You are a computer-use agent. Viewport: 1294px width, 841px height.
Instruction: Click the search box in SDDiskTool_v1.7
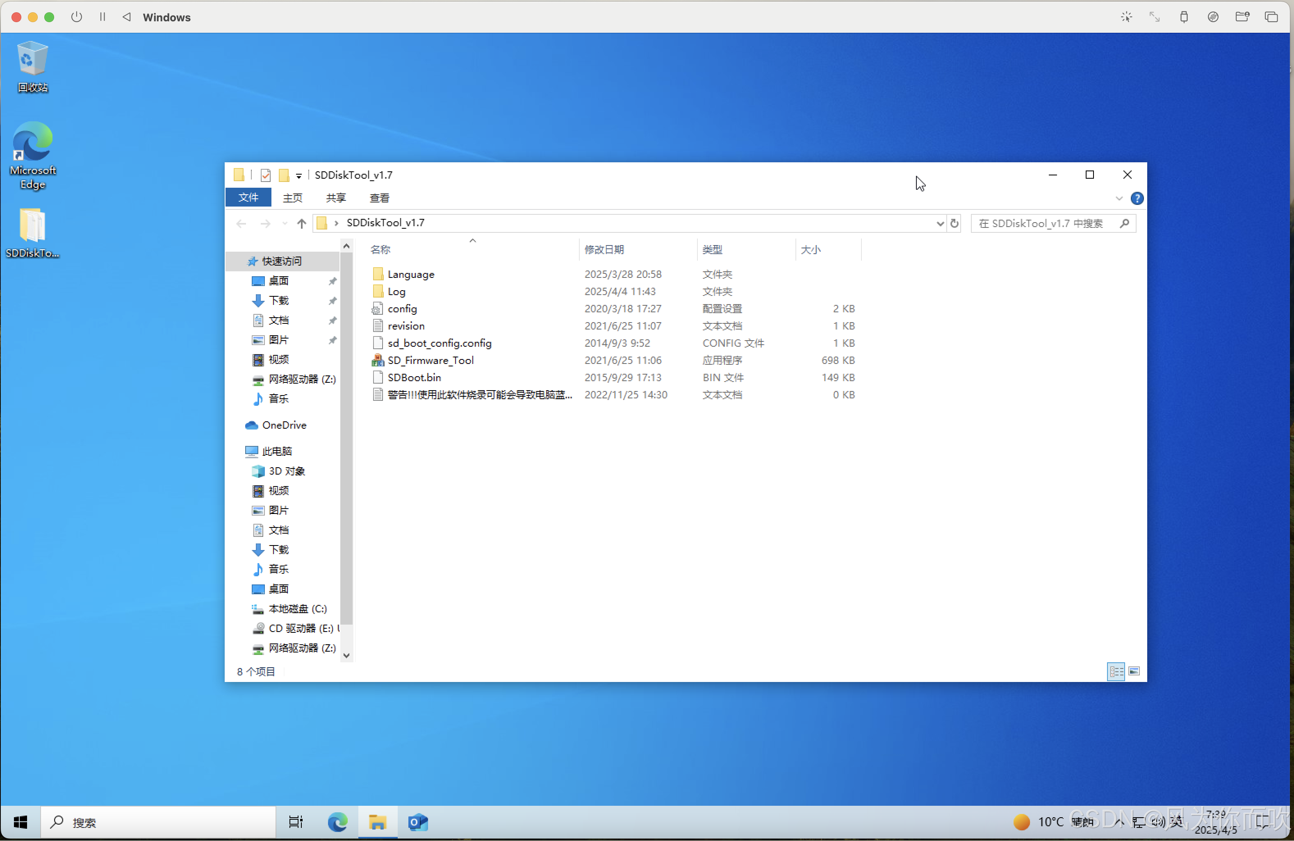tap(1047, 223)
